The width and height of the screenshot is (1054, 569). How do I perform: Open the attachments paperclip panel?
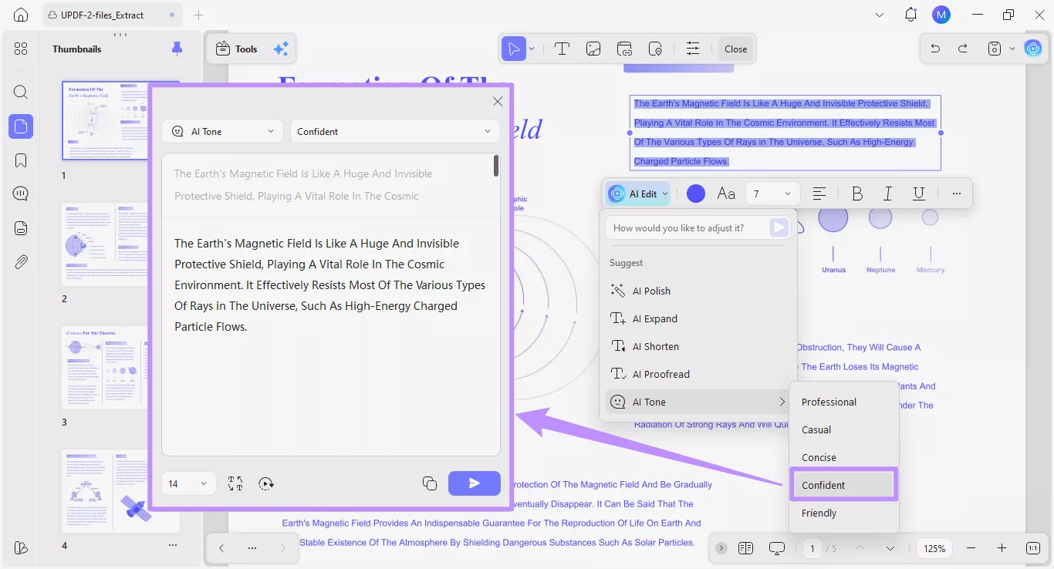point(21,262)
